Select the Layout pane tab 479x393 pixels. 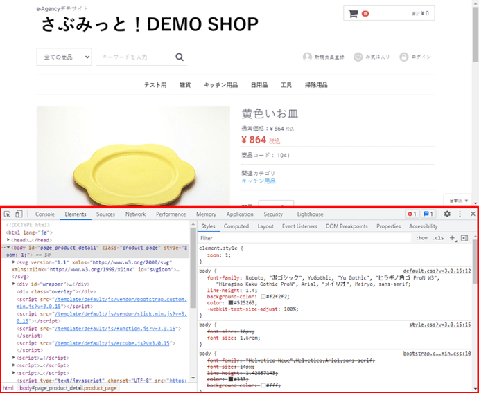(x=265, y=226)
